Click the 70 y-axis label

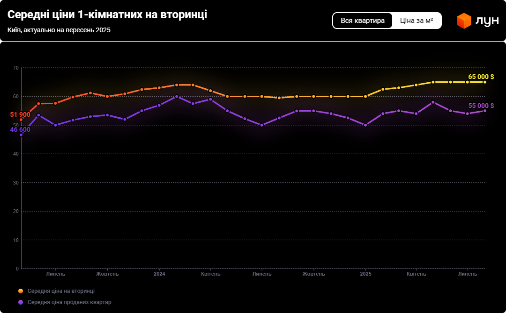click(x=16, y=68)
